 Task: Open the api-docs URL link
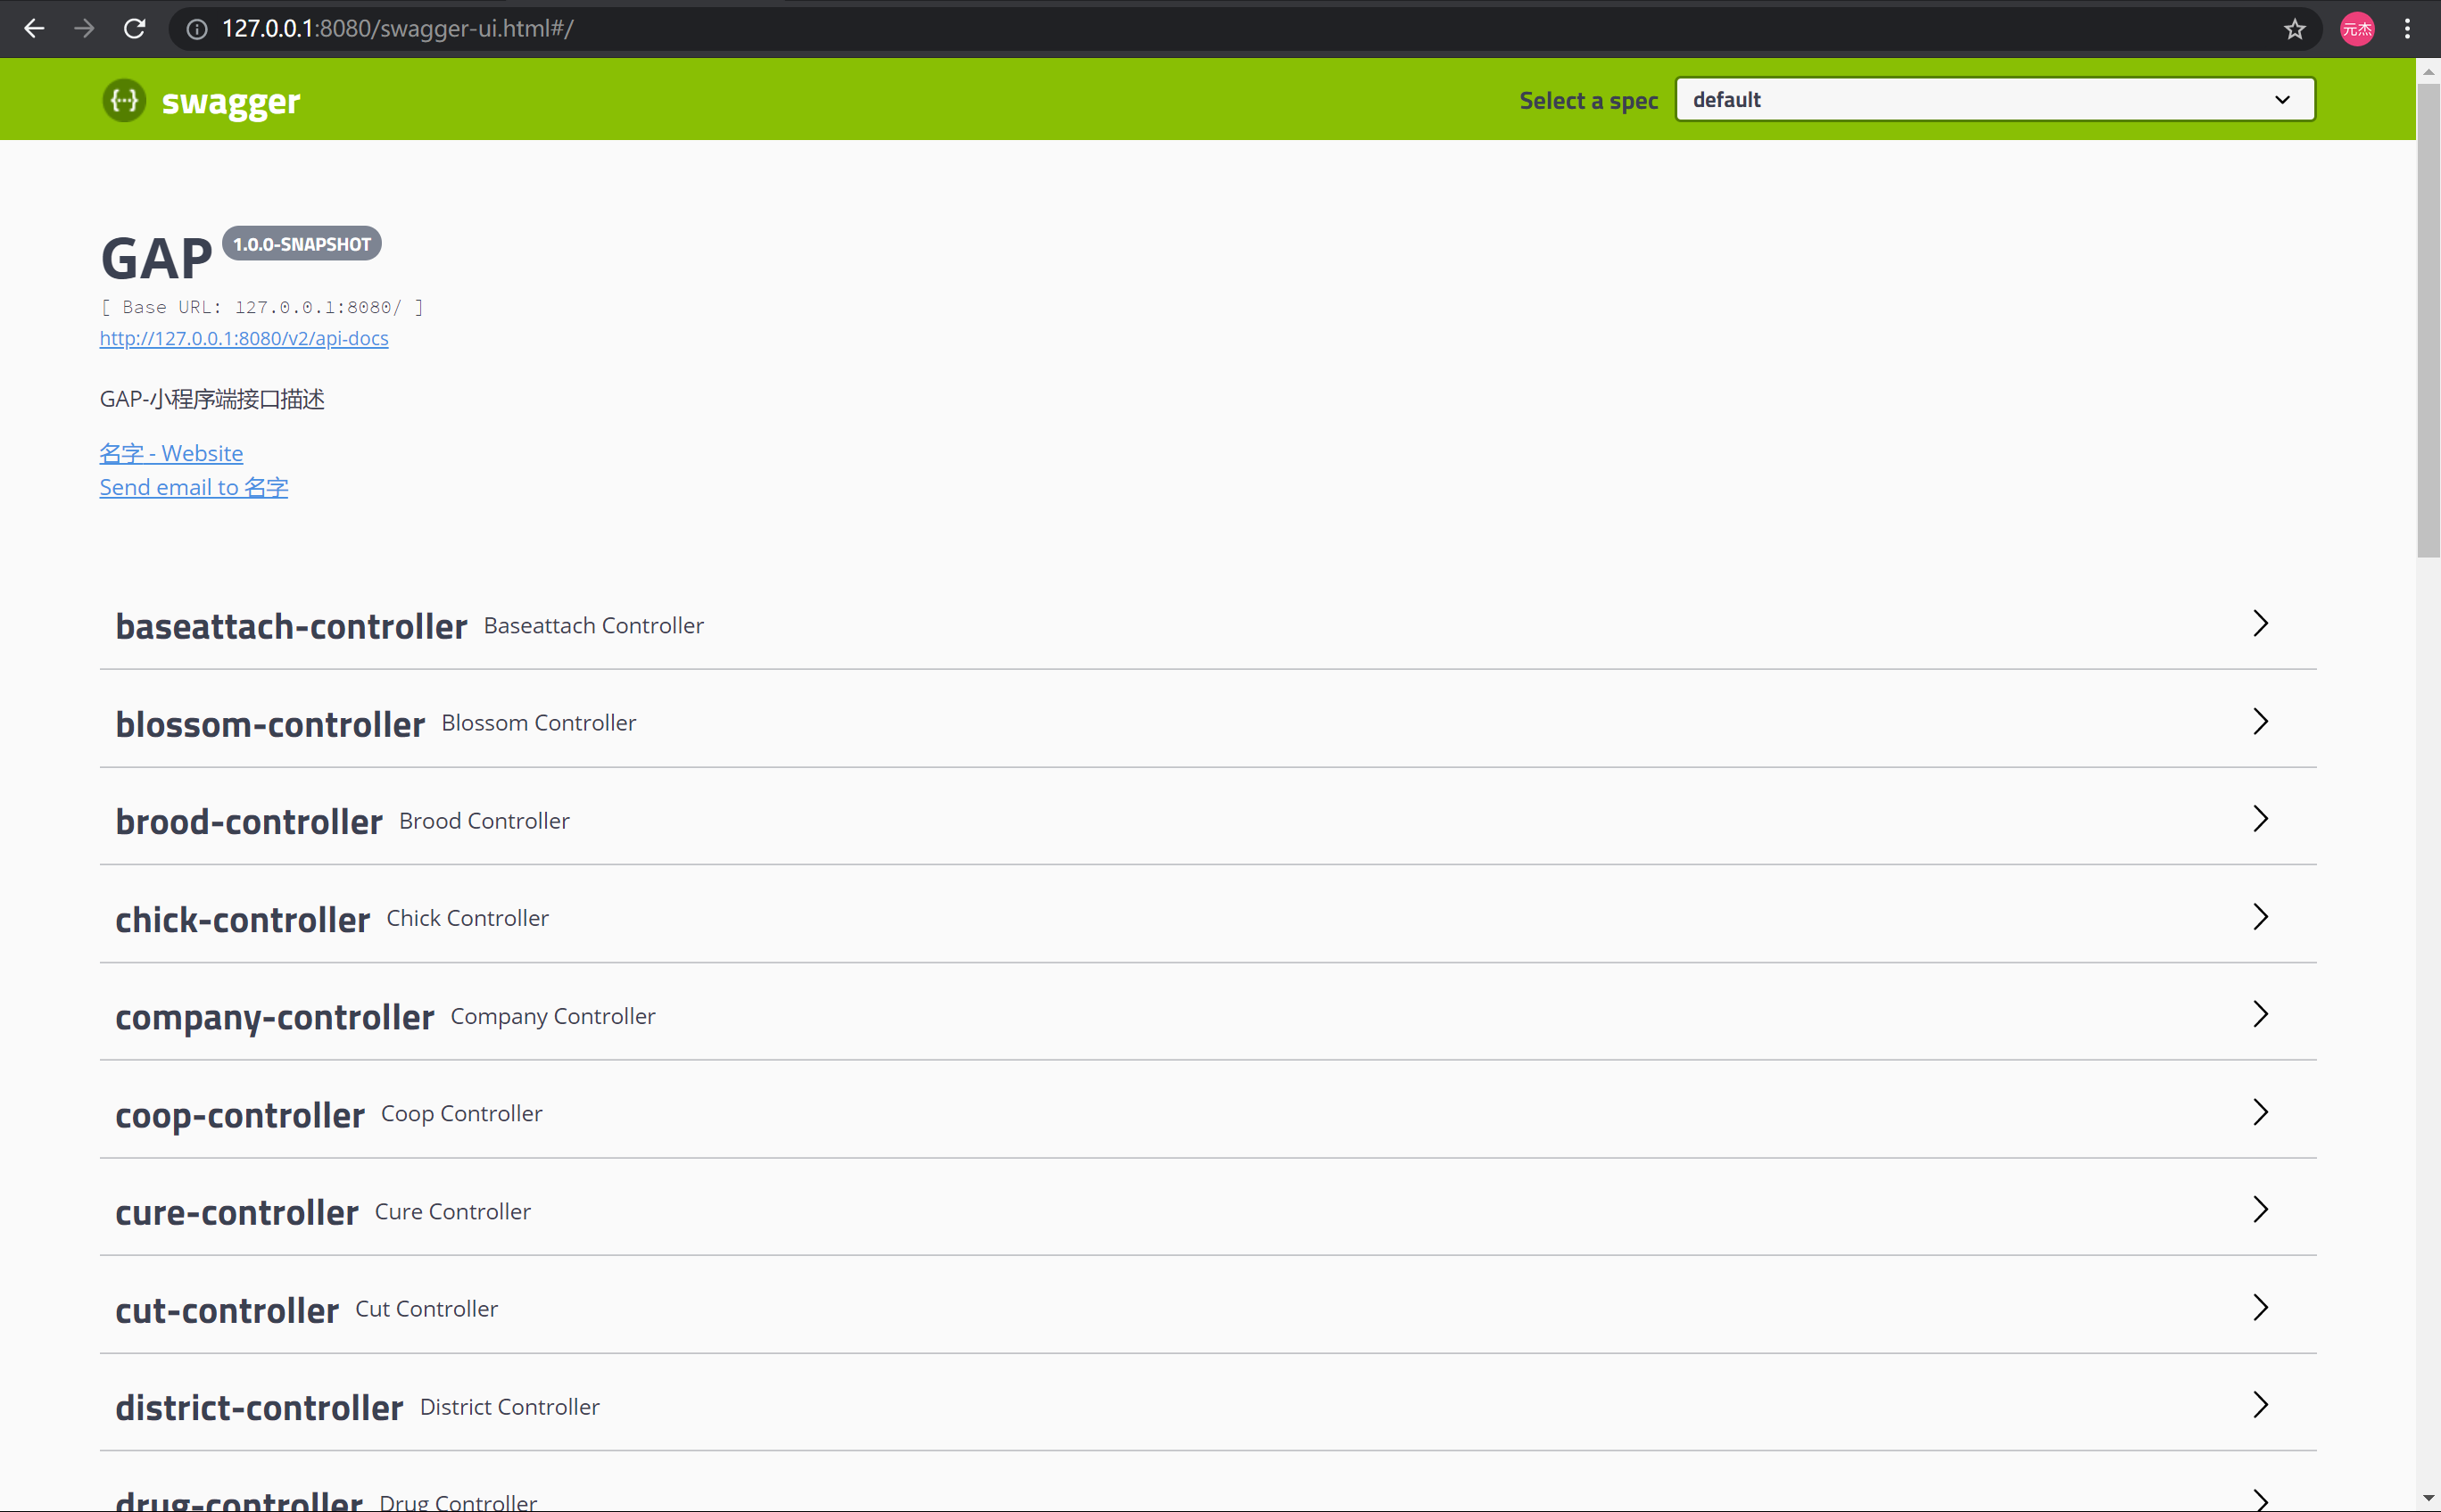[244, 338]
